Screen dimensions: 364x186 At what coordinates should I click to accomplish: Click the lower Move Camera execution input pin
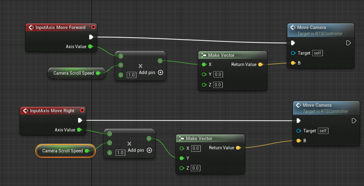[298, 120]
